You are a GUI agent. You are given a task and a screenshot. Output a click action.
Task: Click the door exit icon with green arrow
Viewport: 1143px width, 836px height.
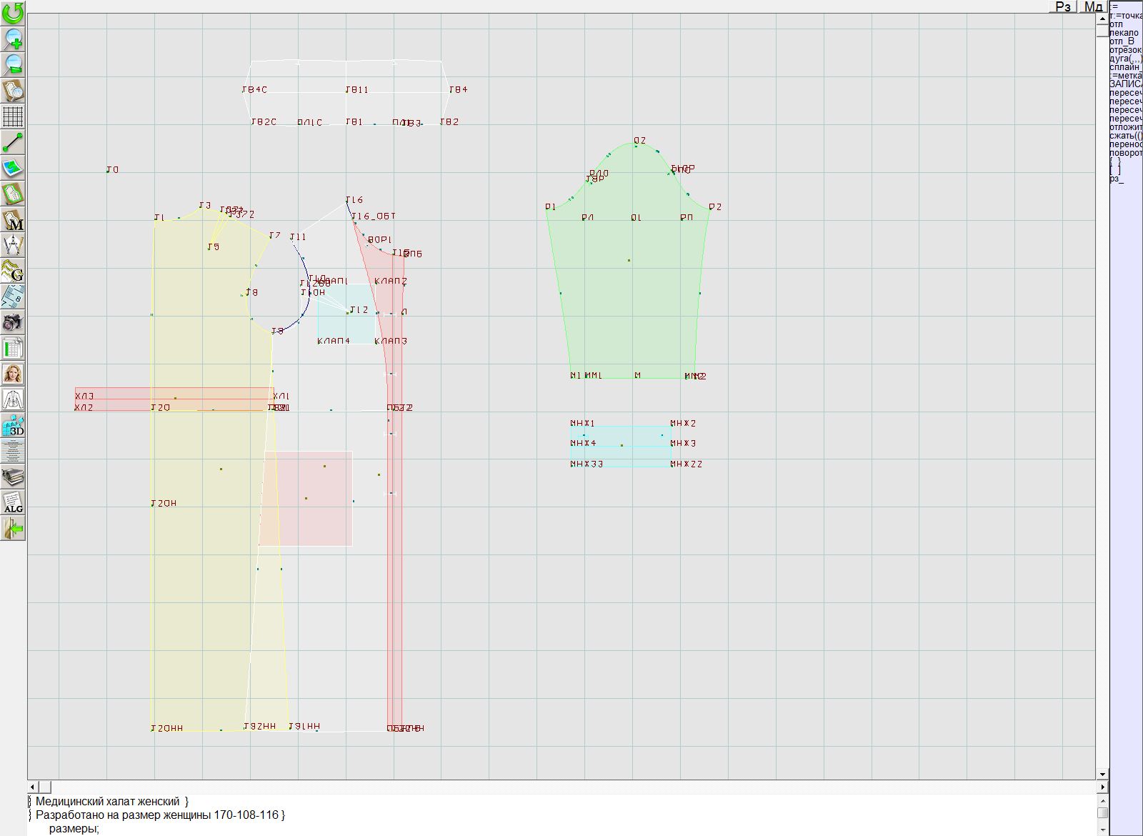(13, 529)
